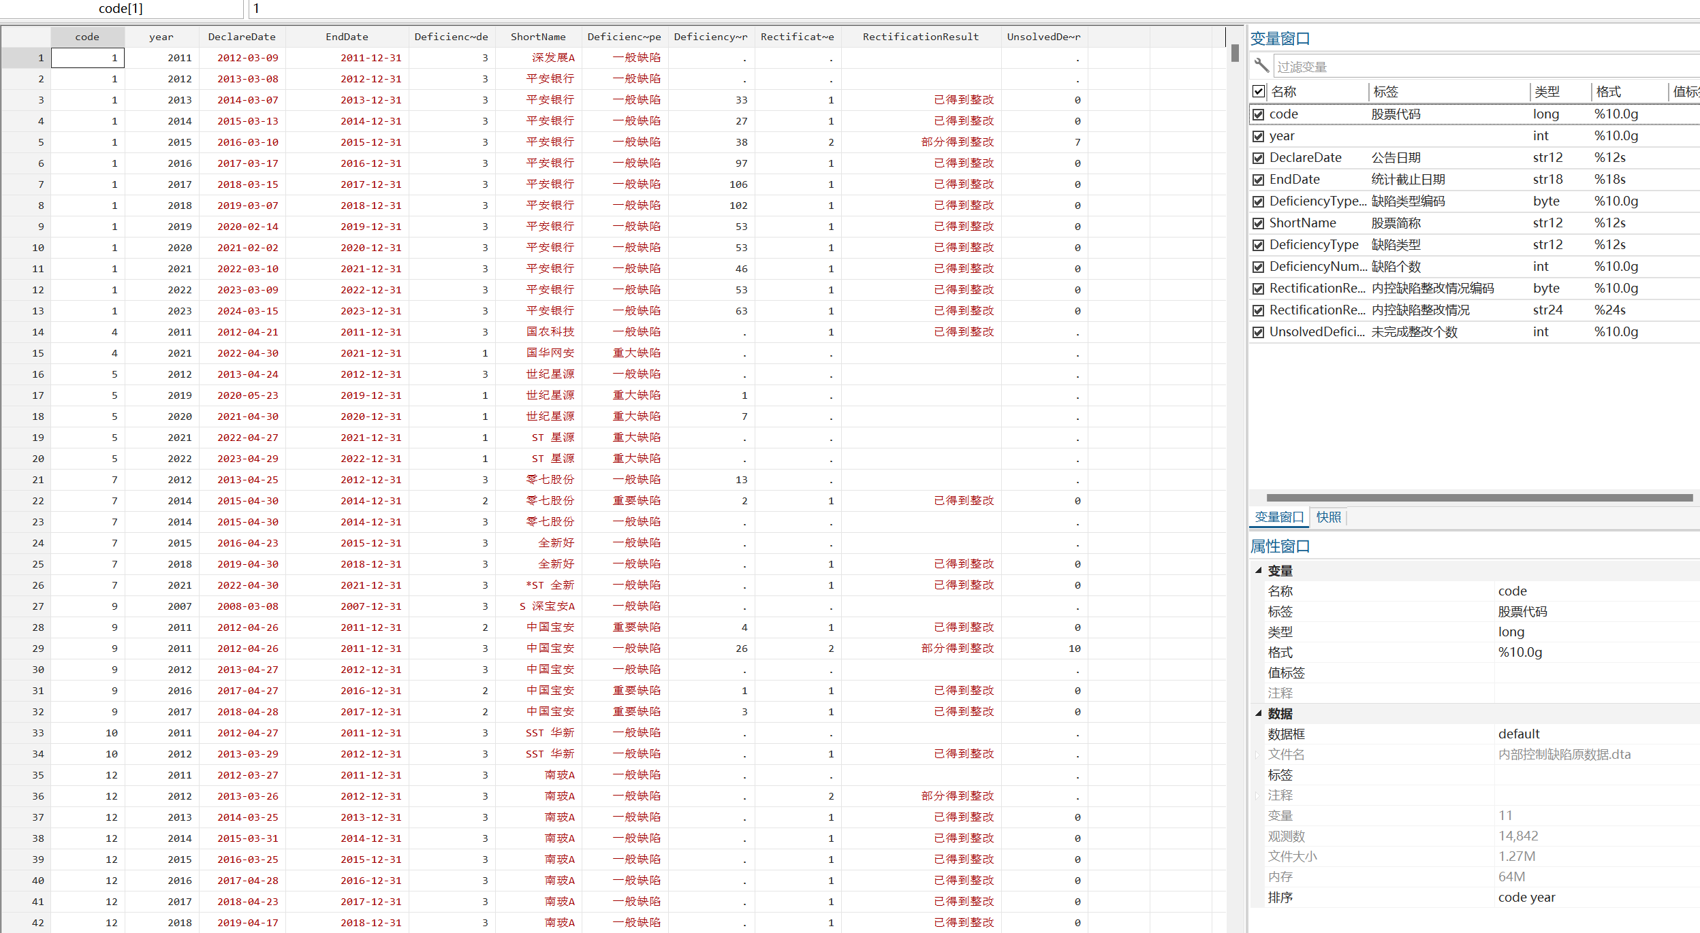Uncheck the year variable checkbox

click(1259, 136)
